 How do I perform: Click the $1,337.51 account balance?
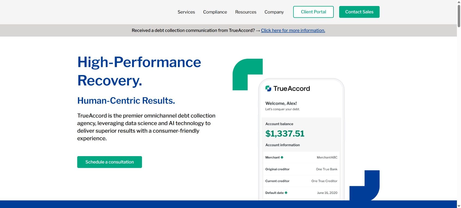coord(285,133)
